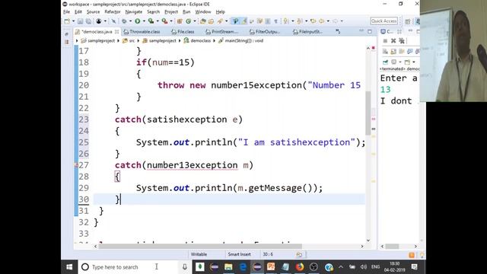Screen dimensions: 487x274
Task: Open the Run button dropdown arrow
Action: (144, 21)
